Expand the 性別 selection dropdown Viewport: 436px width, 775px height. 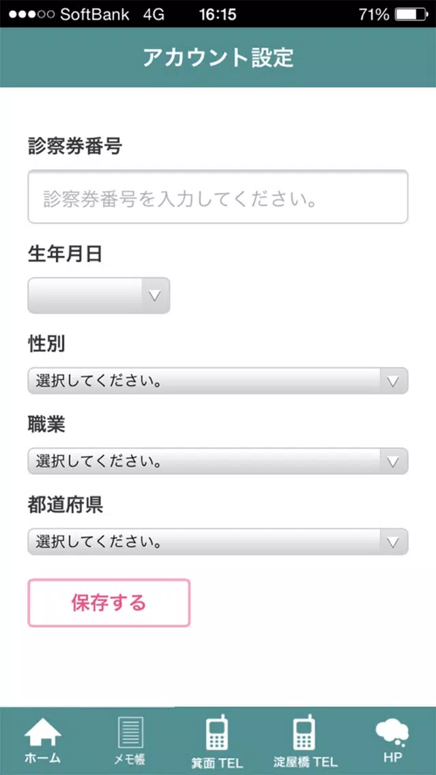click(x=218, y=381)
